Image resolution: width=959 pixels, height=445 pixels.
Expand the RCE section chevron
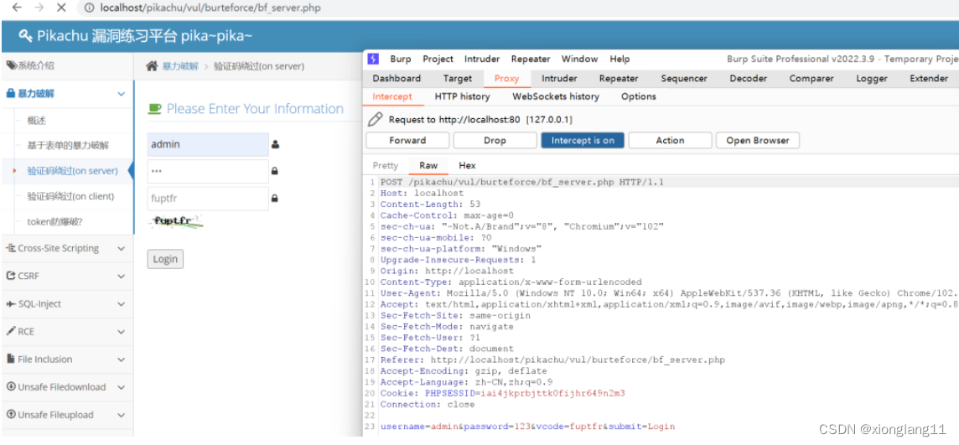pyautogui.click(x=121, y=332)
